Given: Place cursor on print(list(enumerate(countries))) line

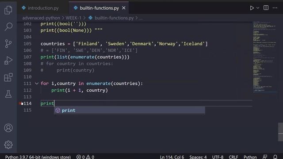Looking at the screenshot, I should tap(85, 57).
